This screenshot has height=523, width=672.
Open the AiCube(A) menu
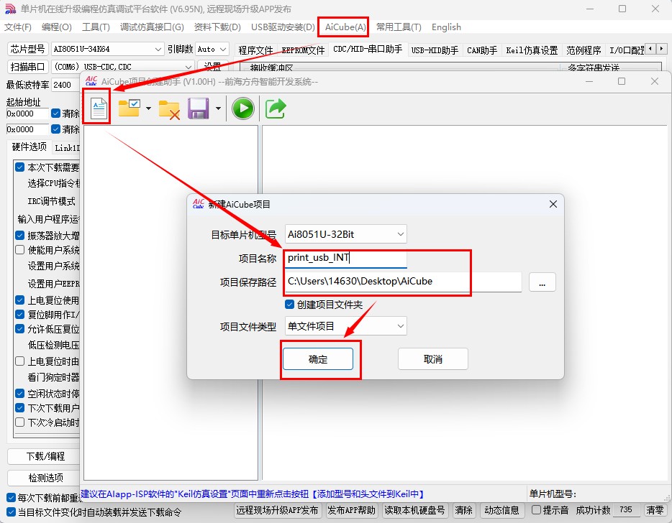pyautogui.click(x=345, y=27)
